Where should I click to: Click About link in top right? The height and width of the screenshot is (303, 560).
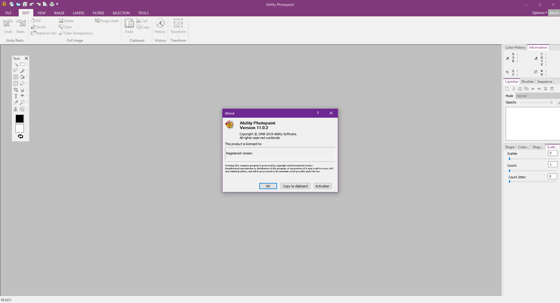tap(554, 13)
